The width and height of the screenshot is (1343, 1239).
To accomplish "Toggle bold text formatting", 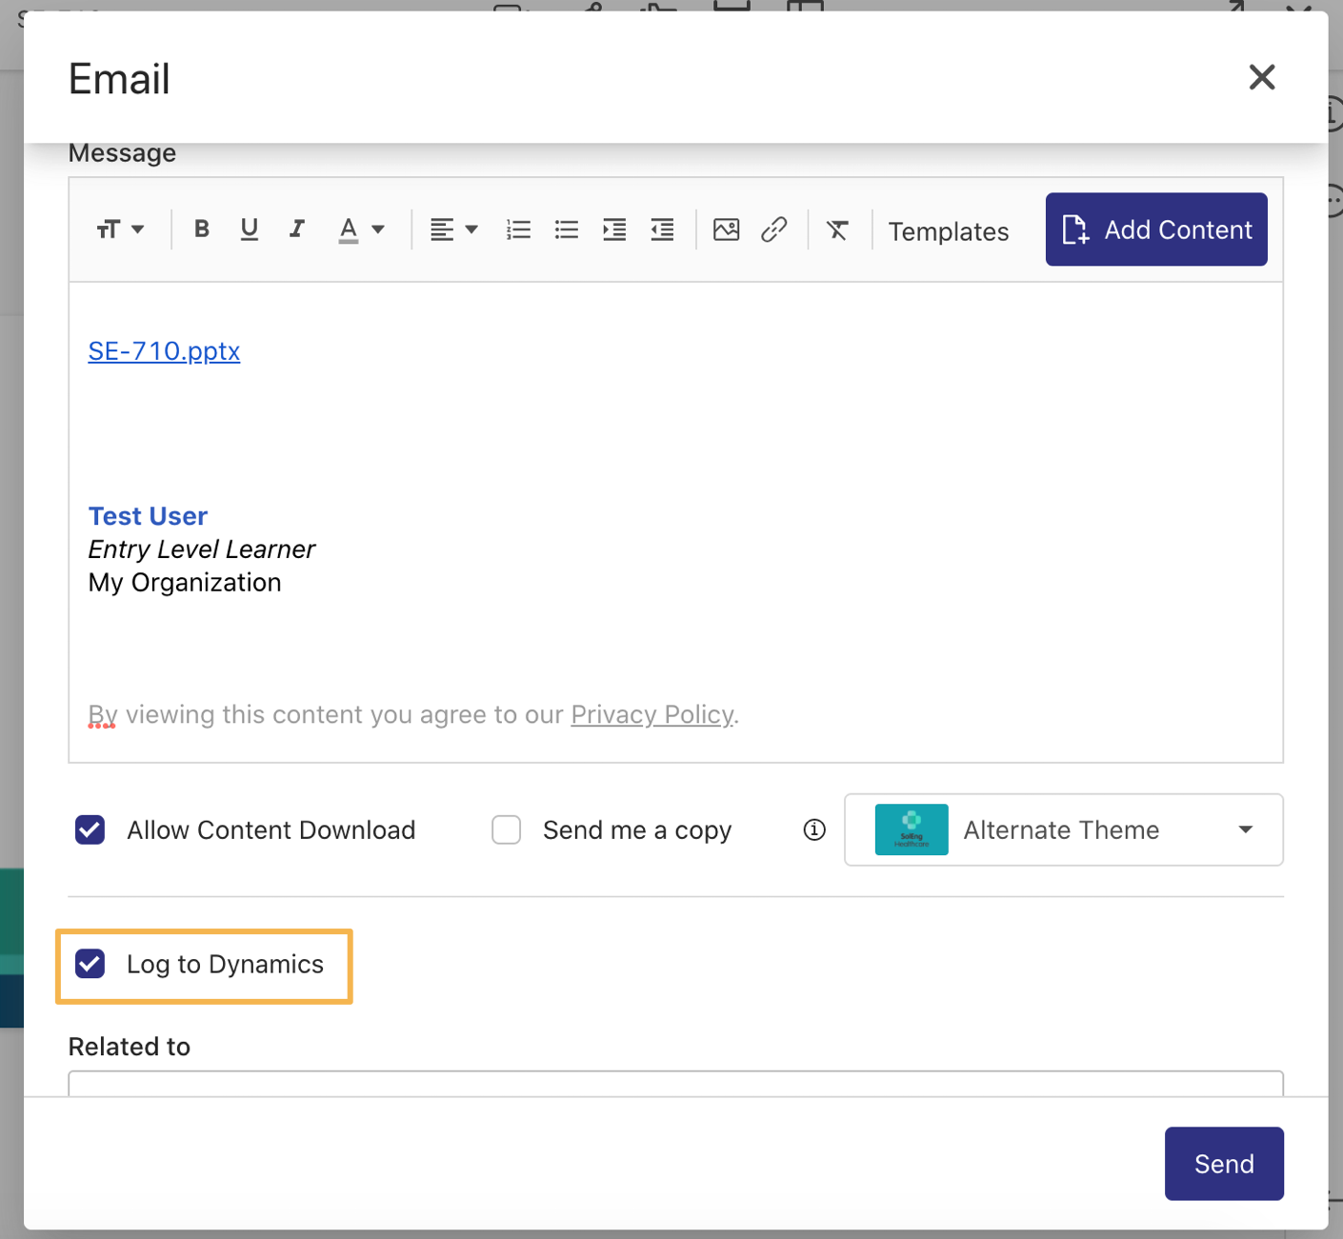I will click(x=201, y=230).
